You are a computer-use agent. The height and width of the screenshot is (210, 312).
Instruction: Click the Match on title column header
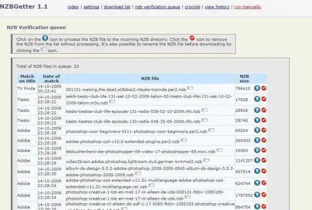coord(27,79)
